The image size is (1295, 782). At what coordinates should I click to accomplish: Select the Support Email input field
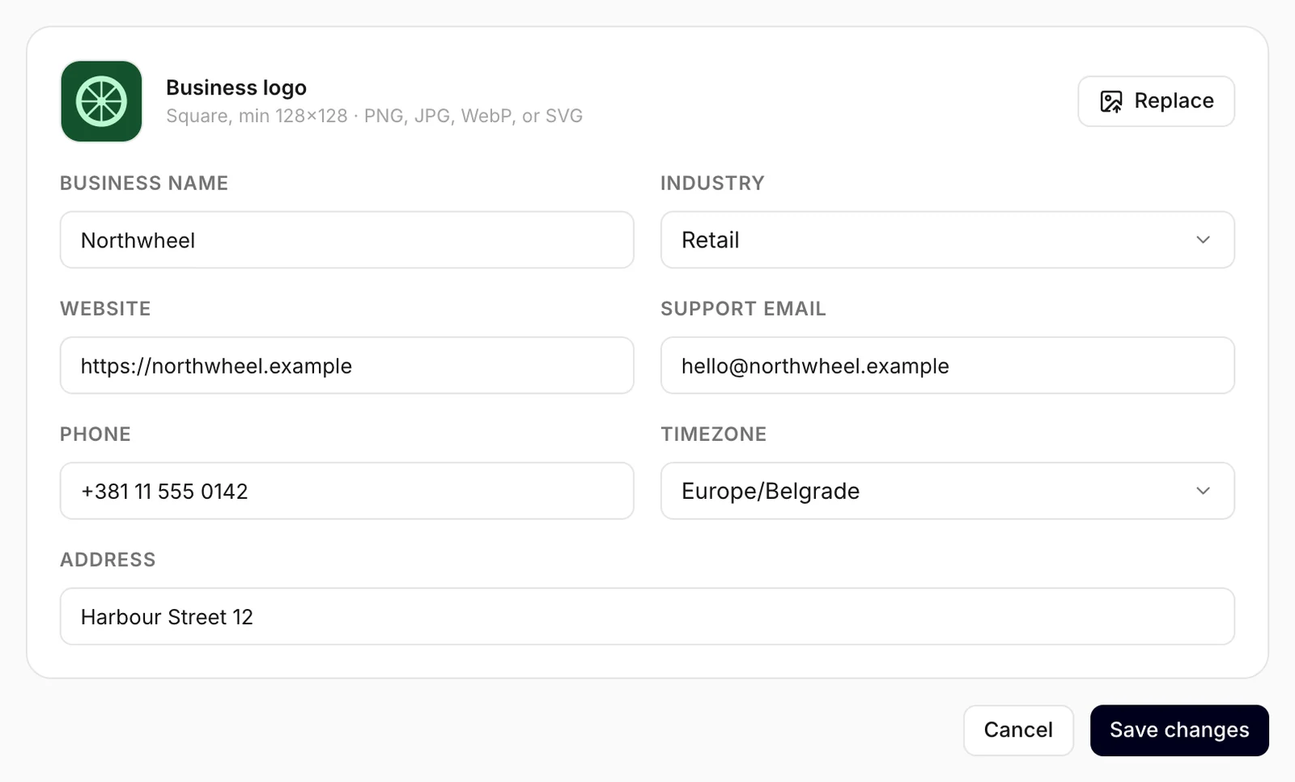[x=947, y=366]
